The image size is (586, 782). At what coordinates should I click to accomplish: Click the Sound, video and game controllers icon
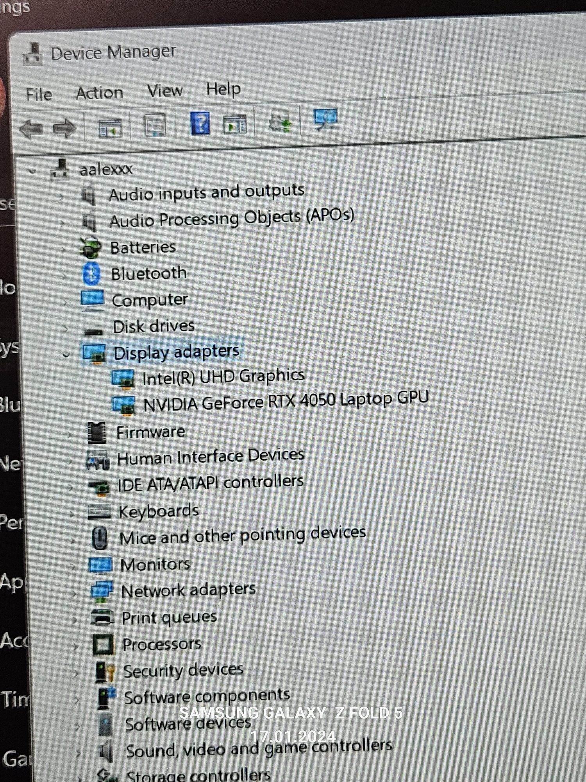point(106,751)
